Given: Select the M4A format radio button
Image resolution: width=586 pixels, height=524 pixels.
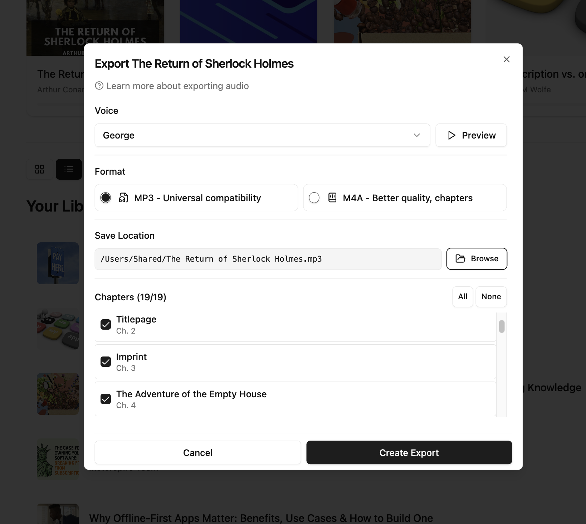Looking at the screenshot, I should [314, 198].
